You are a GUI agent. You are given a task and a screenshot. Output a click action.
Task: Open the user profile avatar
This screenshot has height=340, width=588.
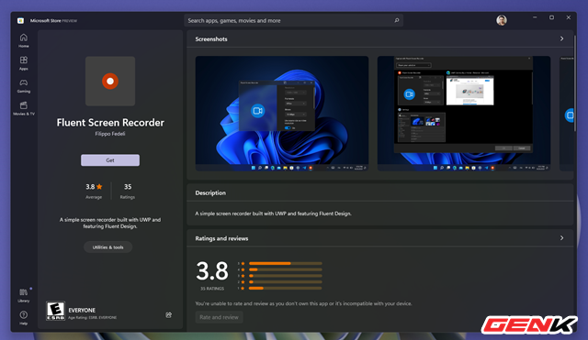click(502, 20)
